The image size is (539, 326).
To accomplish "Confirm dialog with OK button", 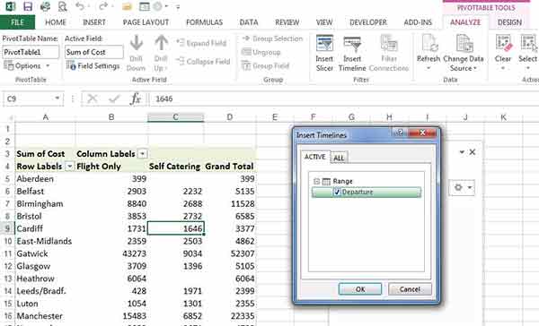I will [360, 289].
